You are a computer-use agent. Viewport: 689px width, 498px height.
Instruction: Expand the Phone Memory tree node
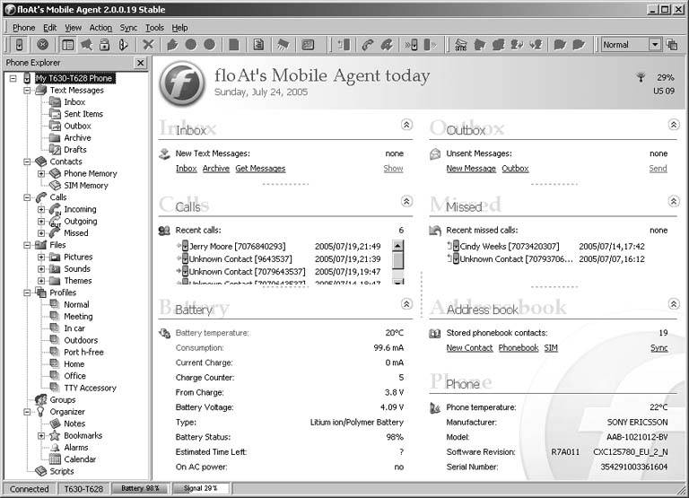pos(41,174)
